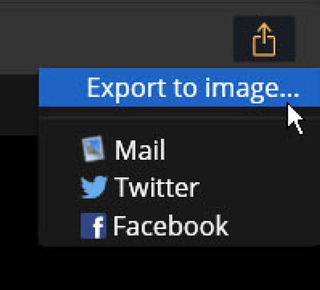
Task: Share via the Facebook text entry
Action: tap(171, 225)
